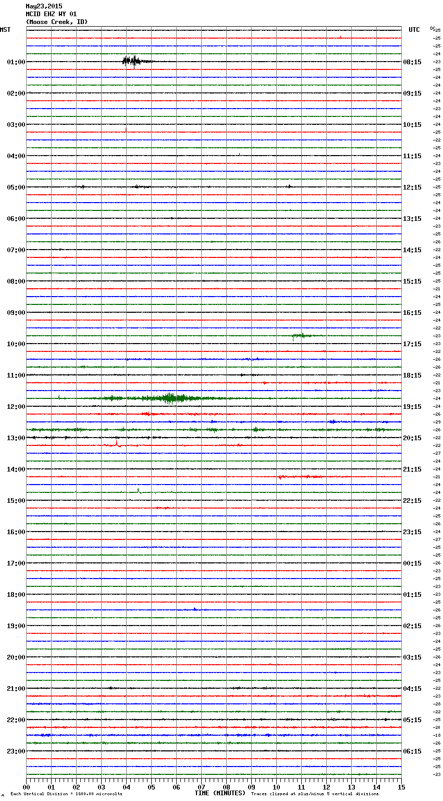Click the (Moose Creek, ID) location label
443x801 pixels.
(57, 22)
